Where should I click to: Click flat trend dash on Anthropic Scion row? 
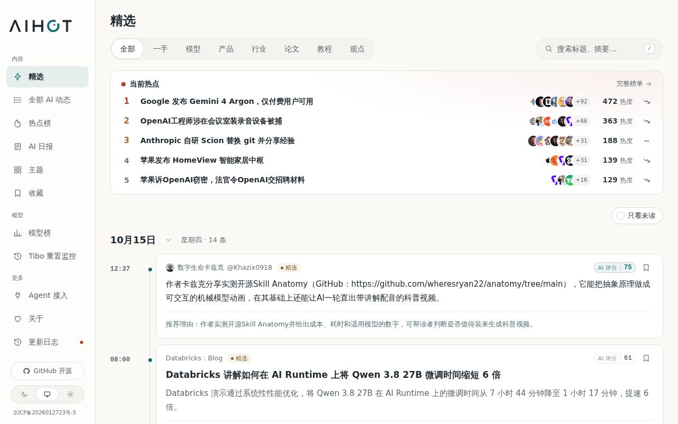[647, 141]
